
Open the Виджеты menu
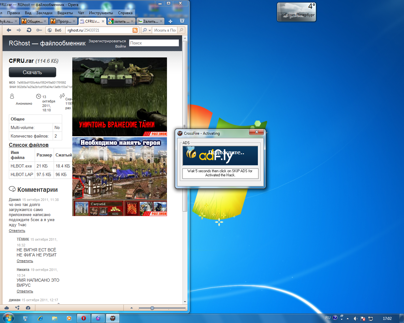[x=65, y=13]
